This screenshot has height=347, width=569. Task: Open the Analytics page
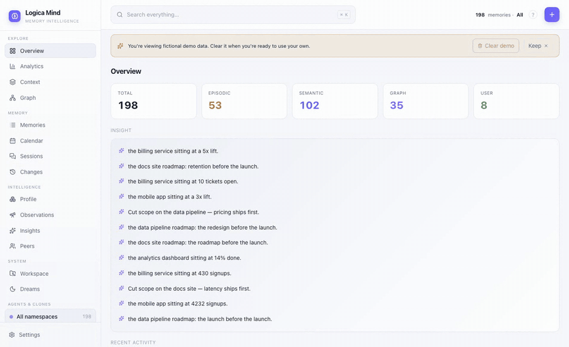tap(51, 66)
